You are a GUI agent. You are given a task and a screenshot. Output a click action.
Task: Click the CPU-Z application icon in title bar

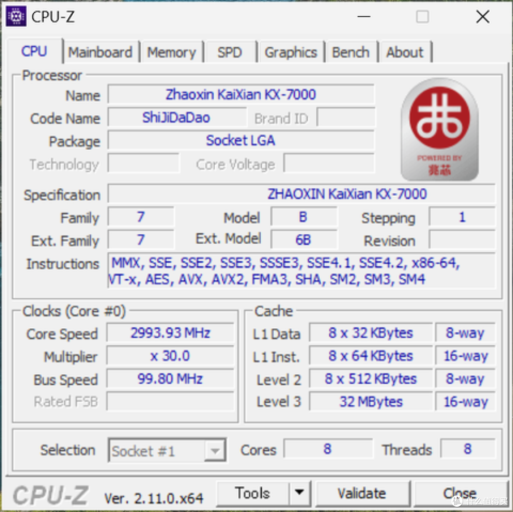[16, 16]
